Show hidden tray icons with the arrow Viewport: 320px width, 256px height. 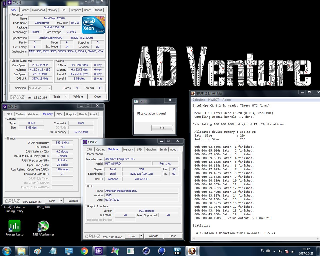274,251
